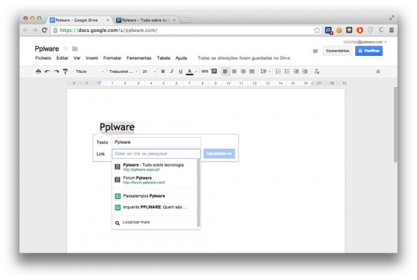
Task: Justify the text alignment
Action: (252, 71)
